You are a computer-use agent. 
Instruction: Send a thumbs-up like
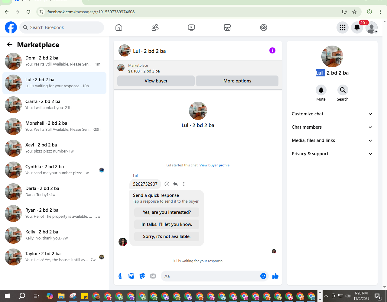coord(275,276)
